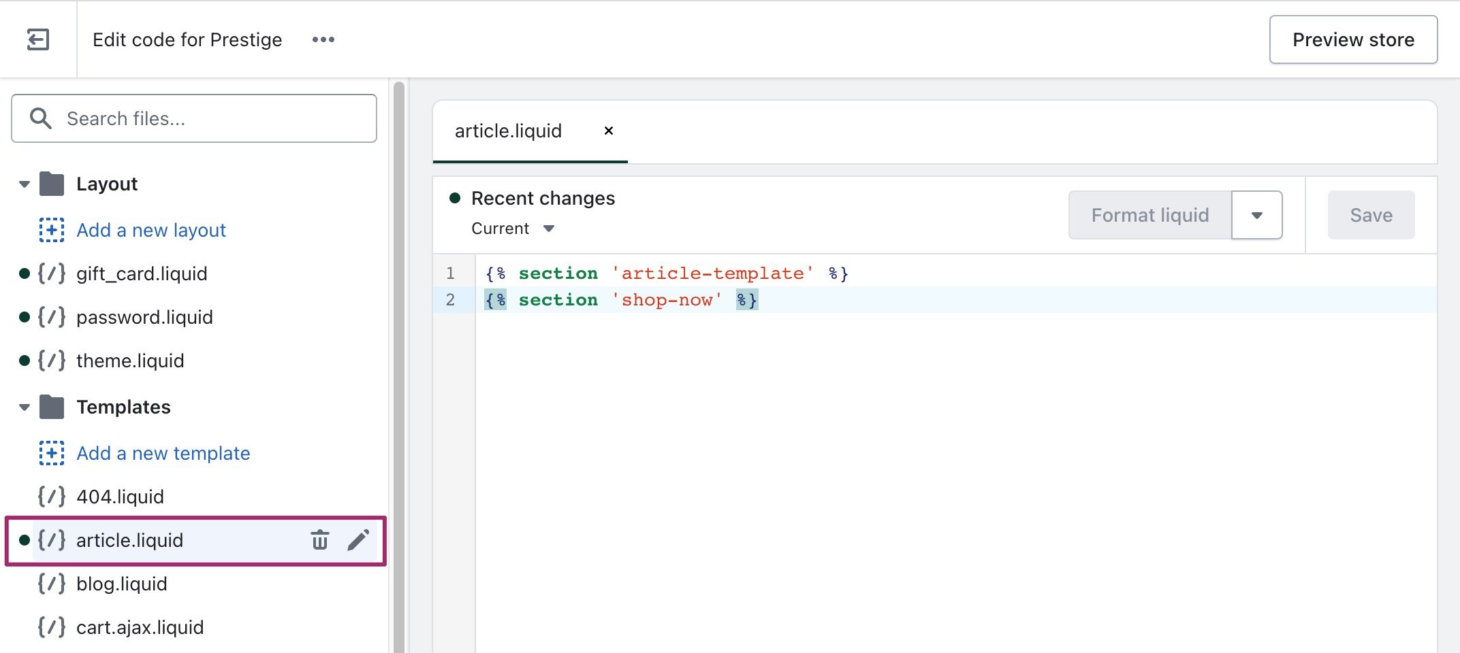Click the Layout folder icon
Screen dimensions: 1460x653
[52, 184]
